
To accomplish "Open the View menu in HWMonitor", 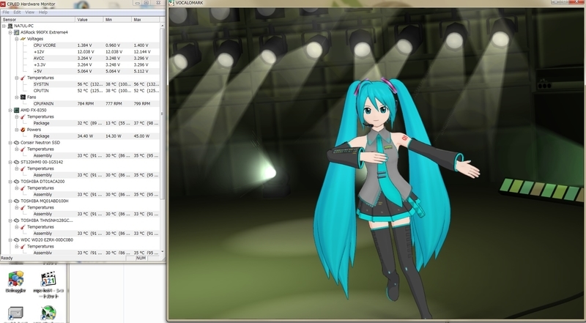I will click(x=29, y=12).
